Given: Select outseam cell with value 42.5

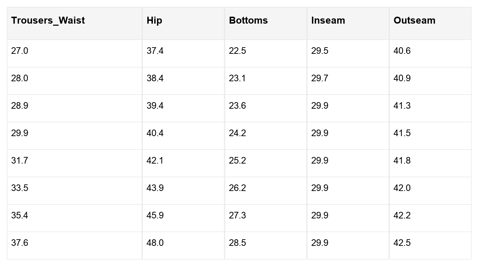Looking at the screenshot, I should point(402,243).
